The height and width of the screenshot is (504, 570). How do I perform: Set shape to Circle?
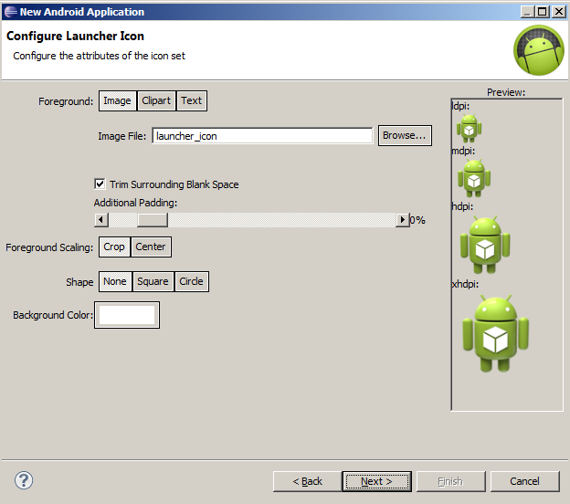pyautogui.click(x=192, y=281)
